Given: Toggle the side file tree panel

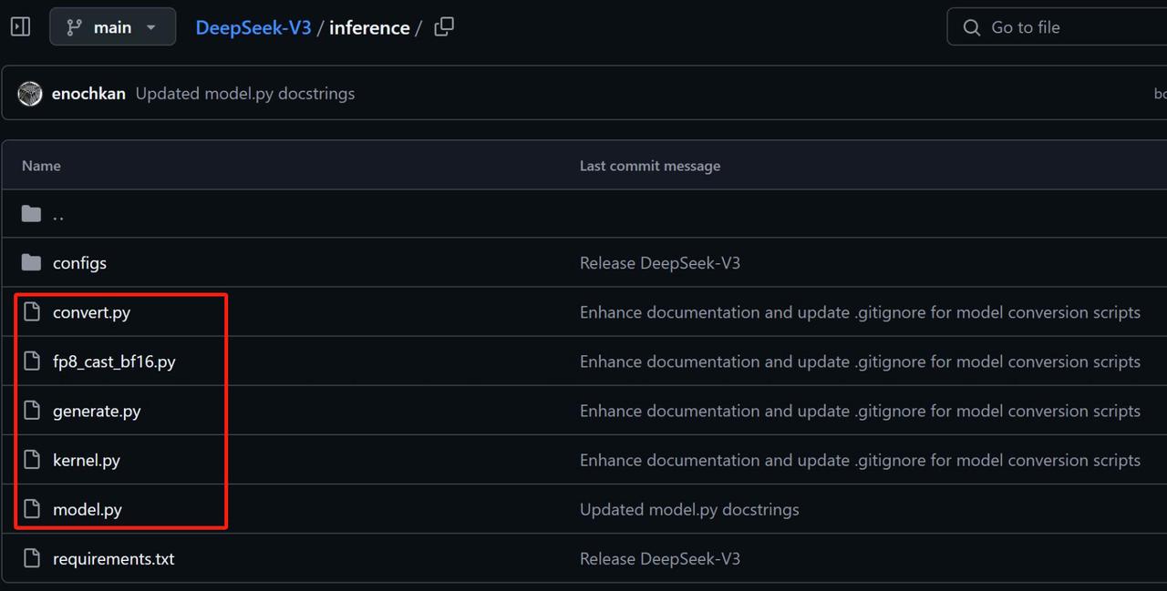Looking at the screenshot, I should tap(20, 27).
